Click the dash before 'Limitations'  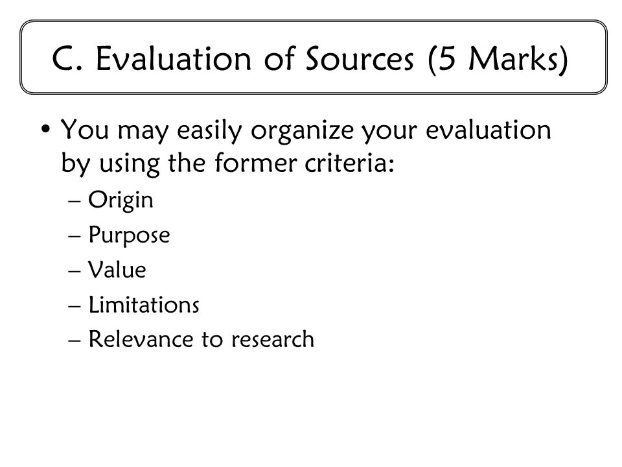click(75, 305)
